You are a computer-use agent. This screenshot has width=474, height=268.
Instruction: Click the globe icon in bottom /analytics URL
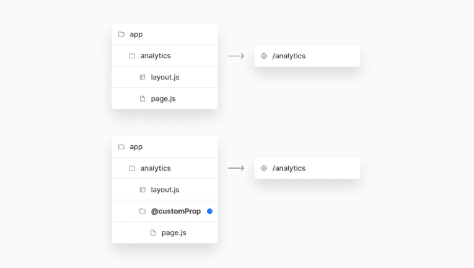(264, 168)
